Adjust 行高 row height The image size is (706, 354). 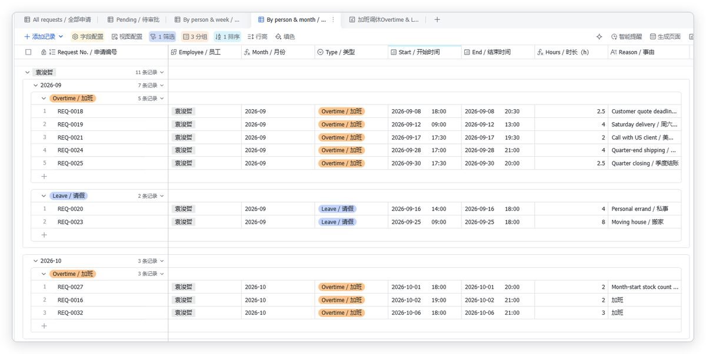pos(257,36)
